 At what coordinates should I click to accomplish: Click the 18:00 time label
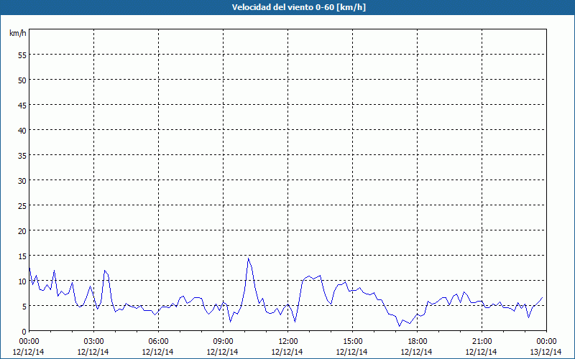pos(418,342)
